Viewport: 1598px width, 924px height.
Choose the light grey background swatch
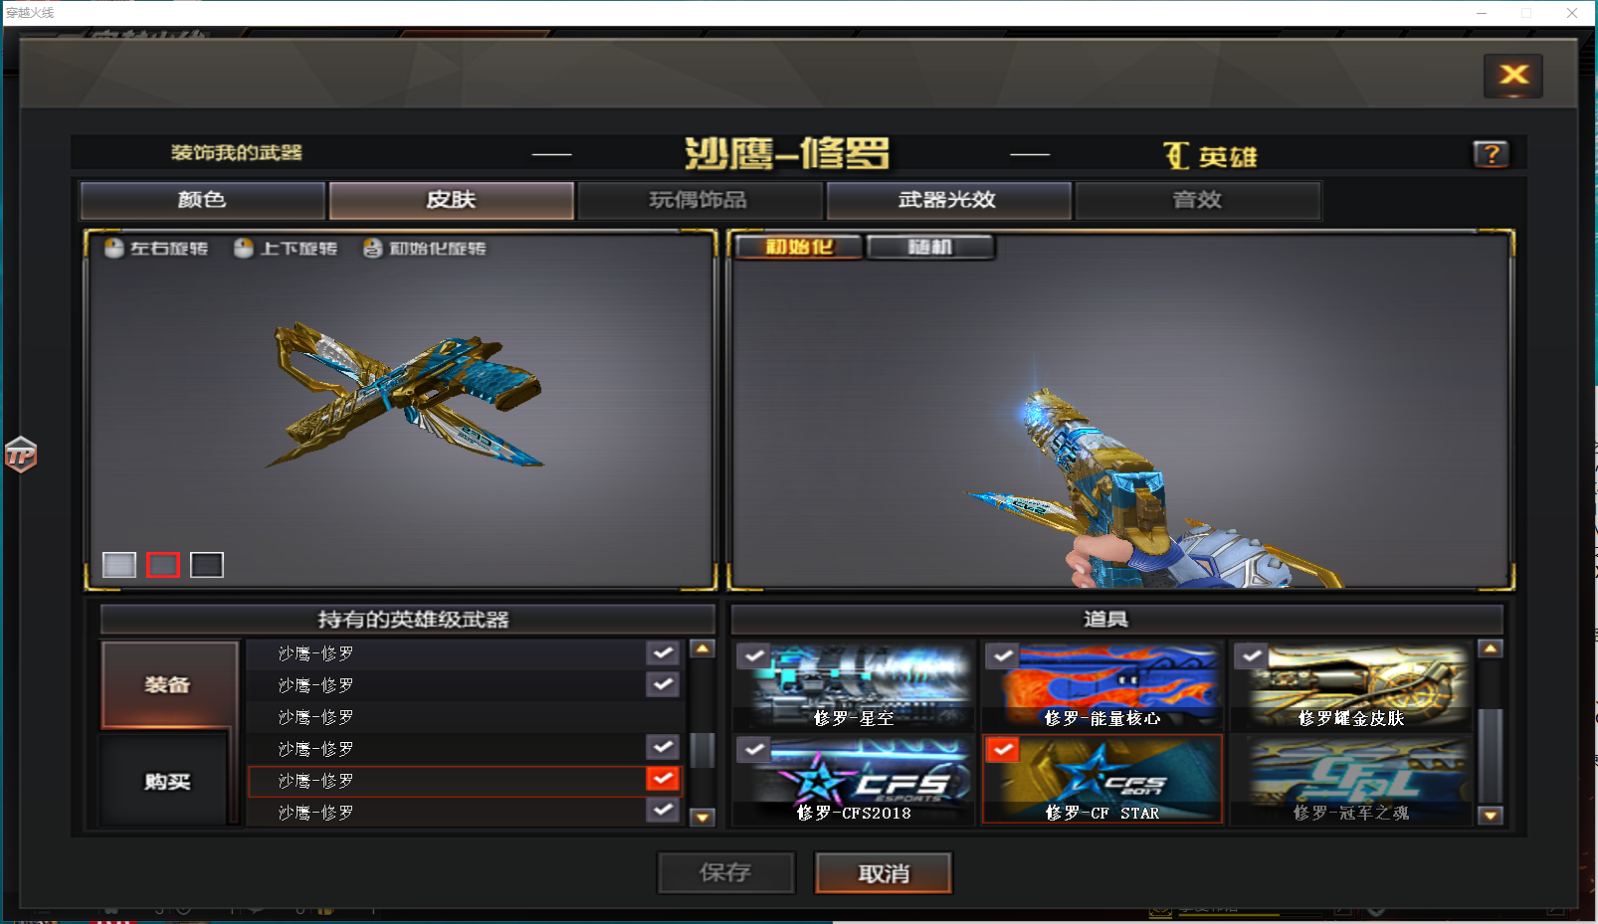click(x=119, y=565)
